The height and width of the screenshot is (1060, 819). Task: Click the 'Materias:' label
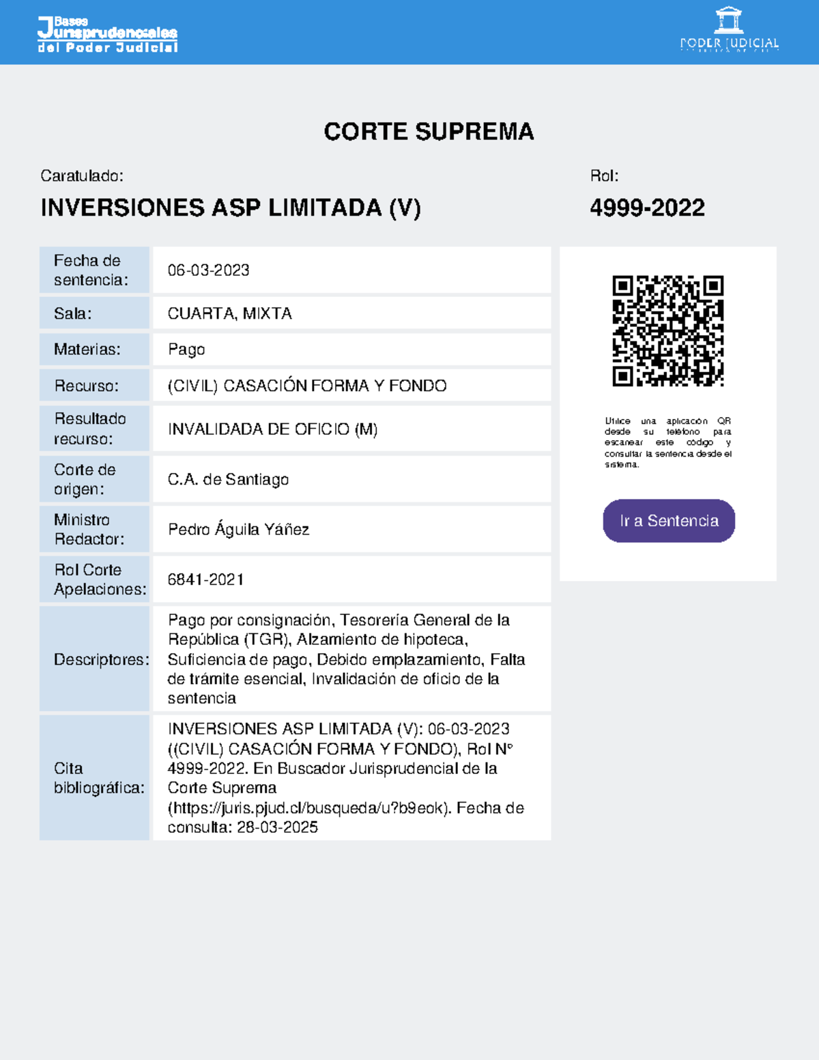coord(87,349)
